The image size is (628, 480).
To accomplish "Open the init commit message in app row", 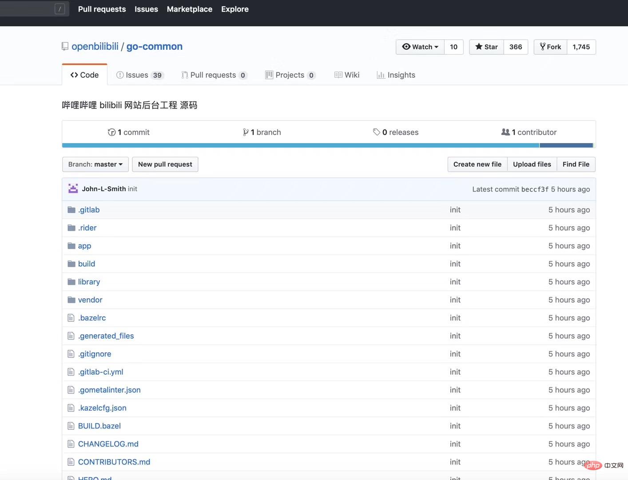I will click(x=455, y=246).
